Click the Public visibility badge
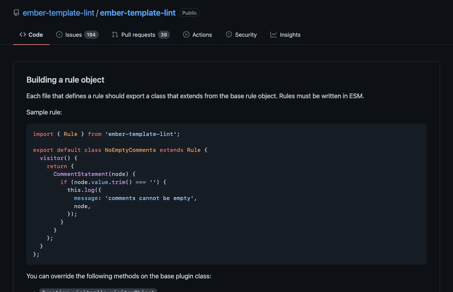This screenshot has width=453, height=292. [x=190, y=13]
